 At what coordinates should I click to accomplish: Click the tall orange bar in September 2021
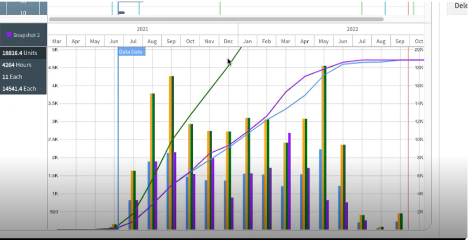170,153
